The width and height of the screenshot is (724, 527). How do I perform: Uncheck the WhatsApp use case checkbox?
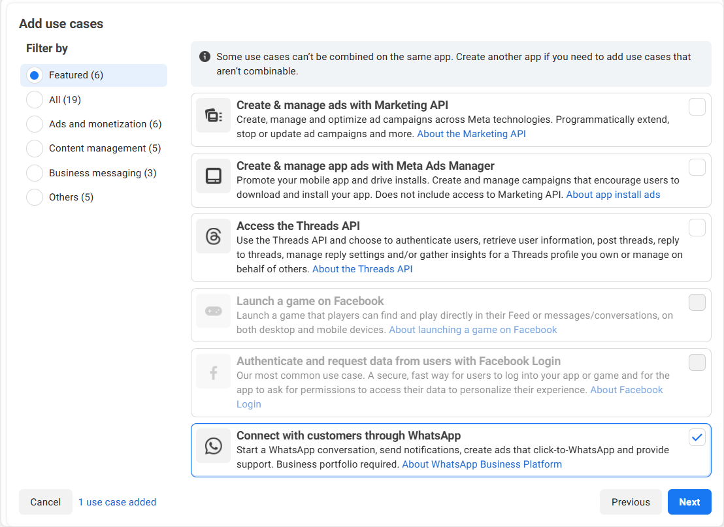pos(697,438)
